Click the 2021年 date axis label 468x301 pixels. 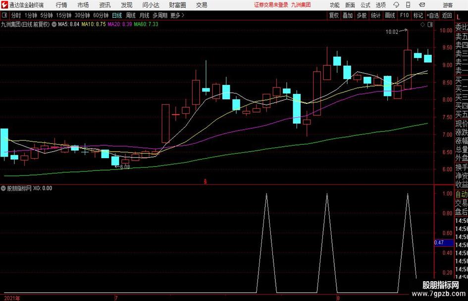pyautogui.click(x=12, y=298)
